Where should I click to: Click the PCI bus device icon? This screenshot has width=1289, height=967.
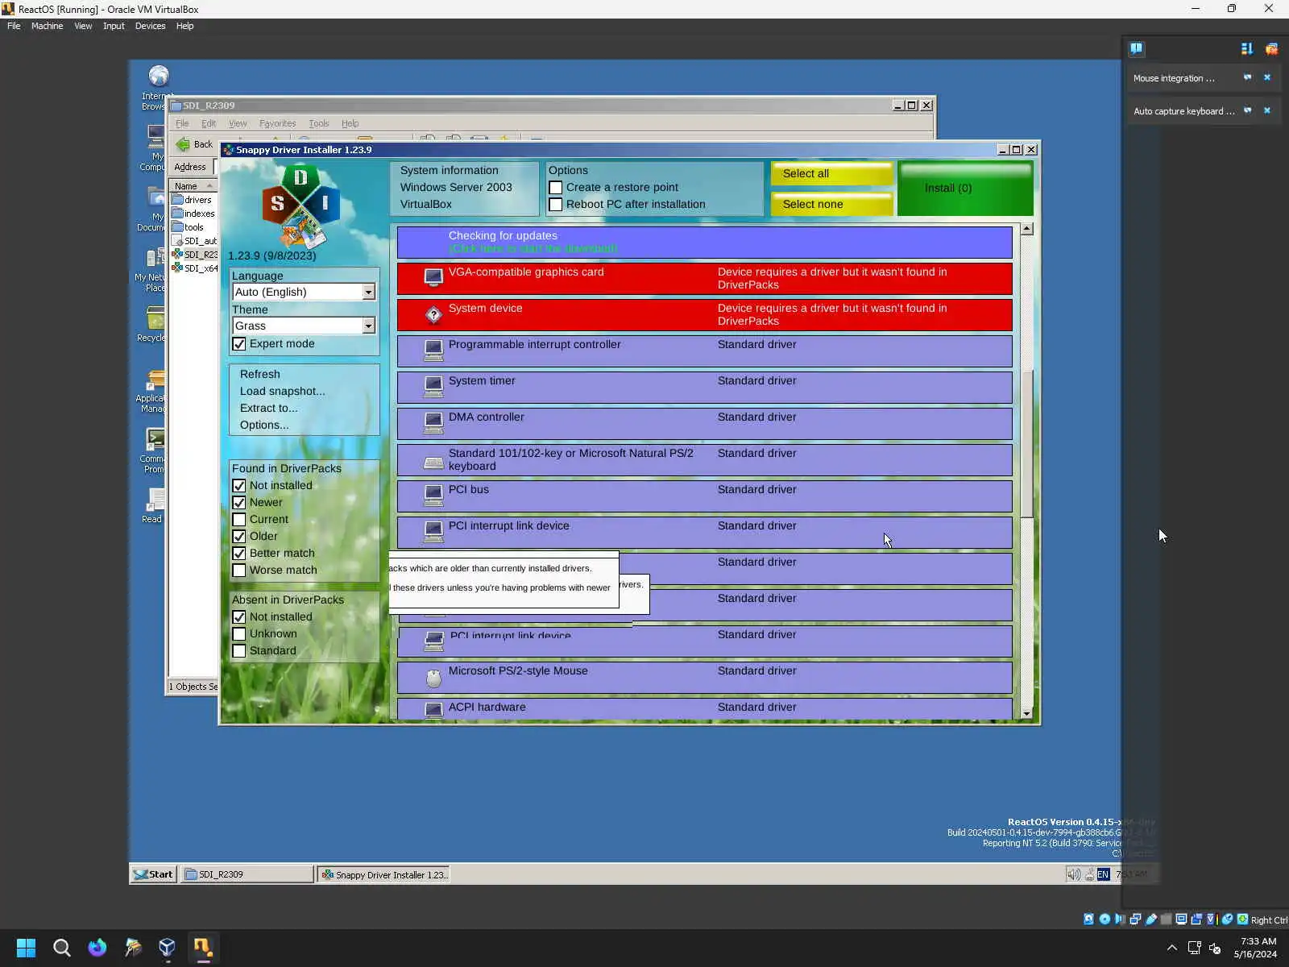pyautogui.click(x=433, y=496)
